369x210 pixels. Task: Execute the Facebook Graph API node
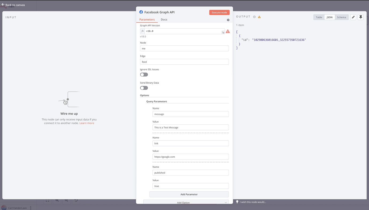point(219,12)
